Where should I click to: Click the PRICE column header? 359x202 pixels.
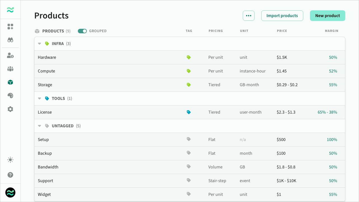point(282,31)
